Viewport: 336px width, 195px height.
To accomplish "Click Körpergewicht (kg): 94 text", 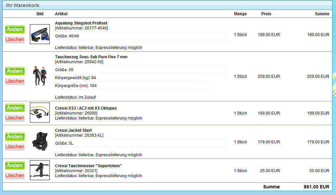I will (75, 78).
